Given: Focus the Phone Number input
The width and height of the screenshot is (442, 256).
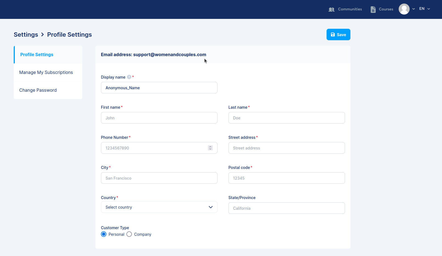Looking at the screenshot, I should pos(159,148).
